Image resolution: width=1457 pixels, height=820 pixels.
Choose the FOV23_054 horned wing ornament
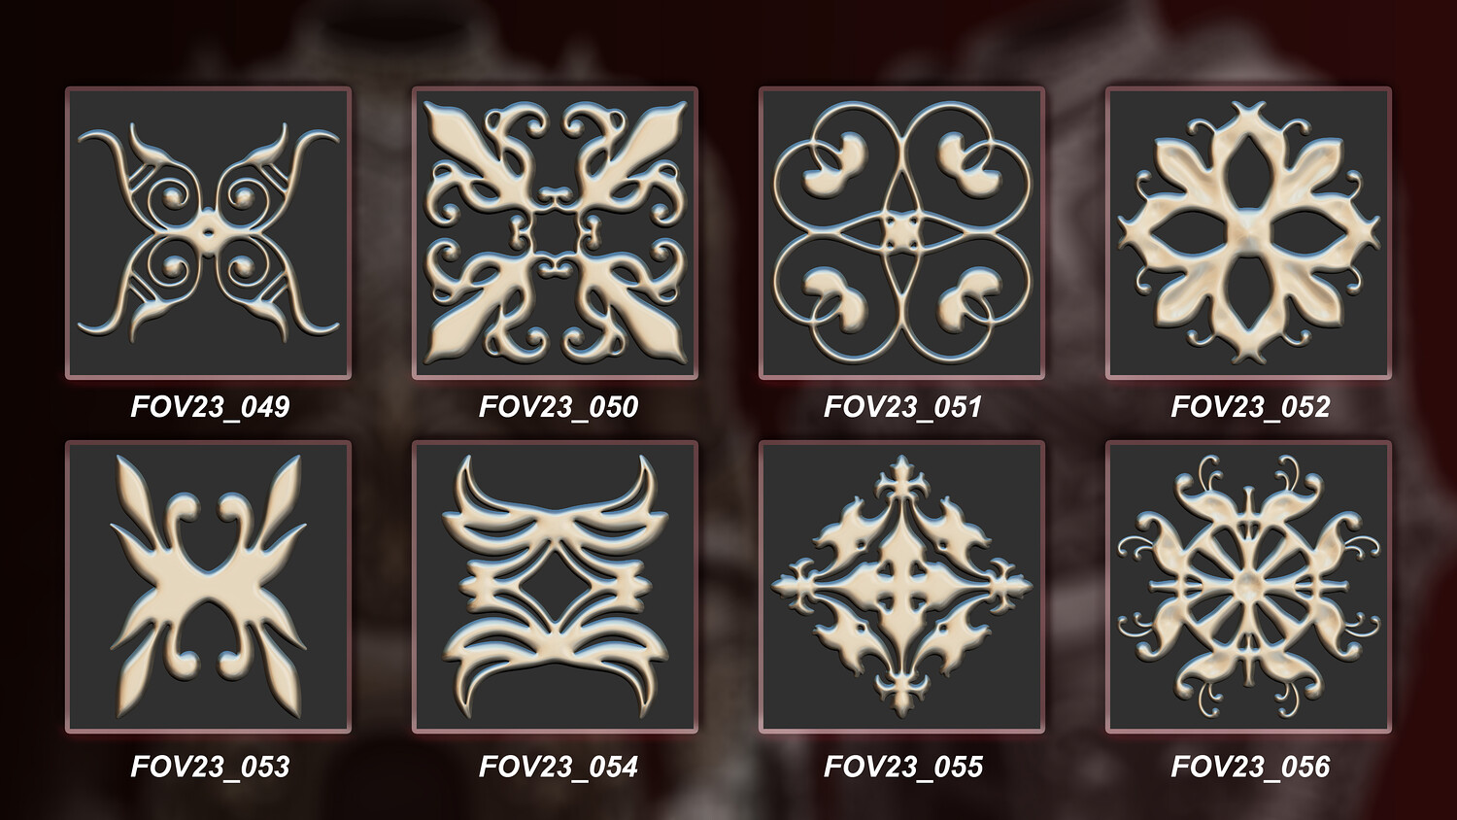click(x=555, y=587)
